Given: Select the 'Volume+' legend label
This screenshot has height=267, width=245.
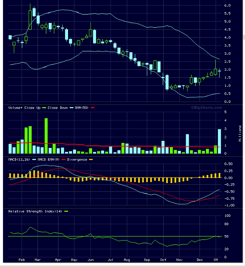Looking at the screenshot, I should pos(15,108).
